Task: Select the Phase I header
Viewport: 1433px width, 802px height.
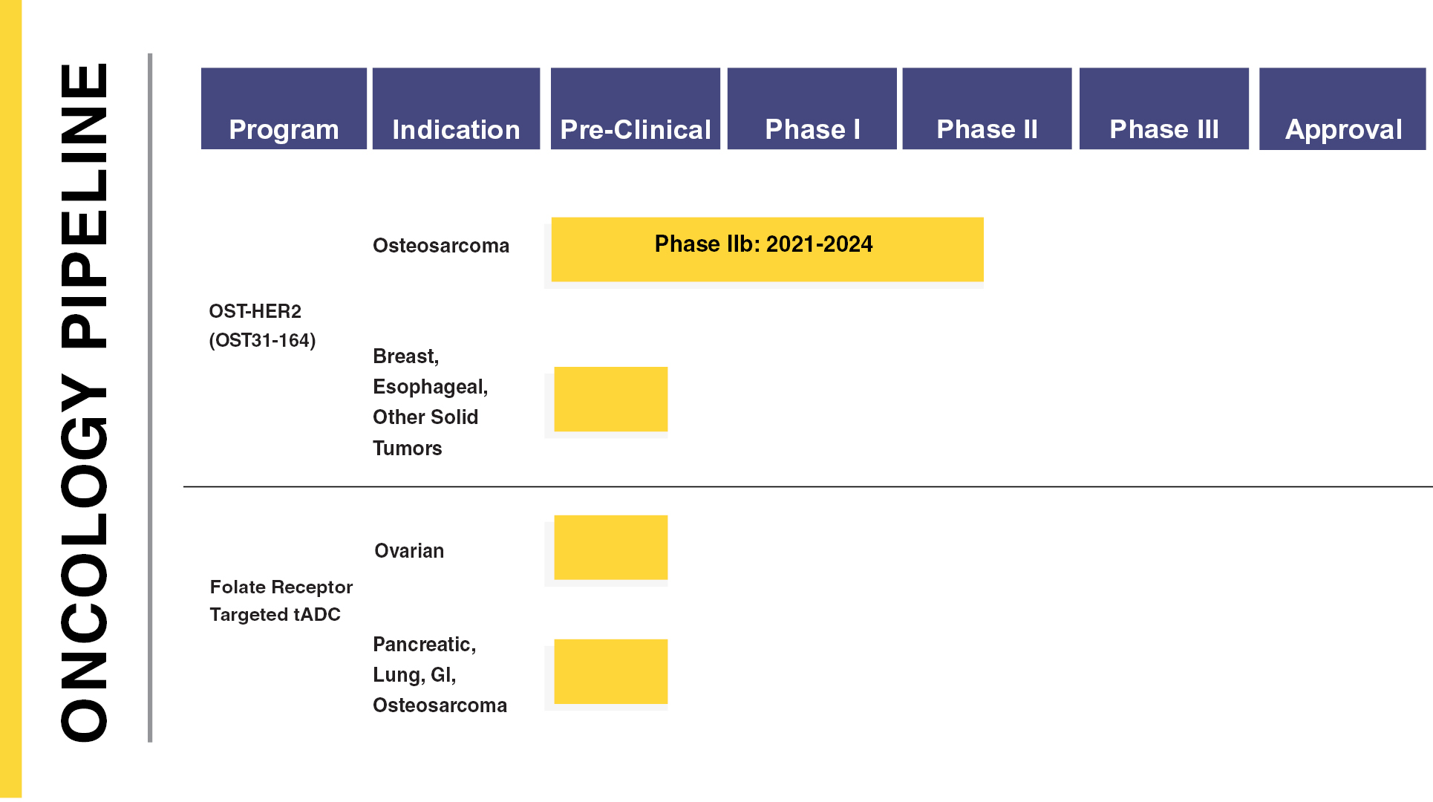Action: coord(812,108)
